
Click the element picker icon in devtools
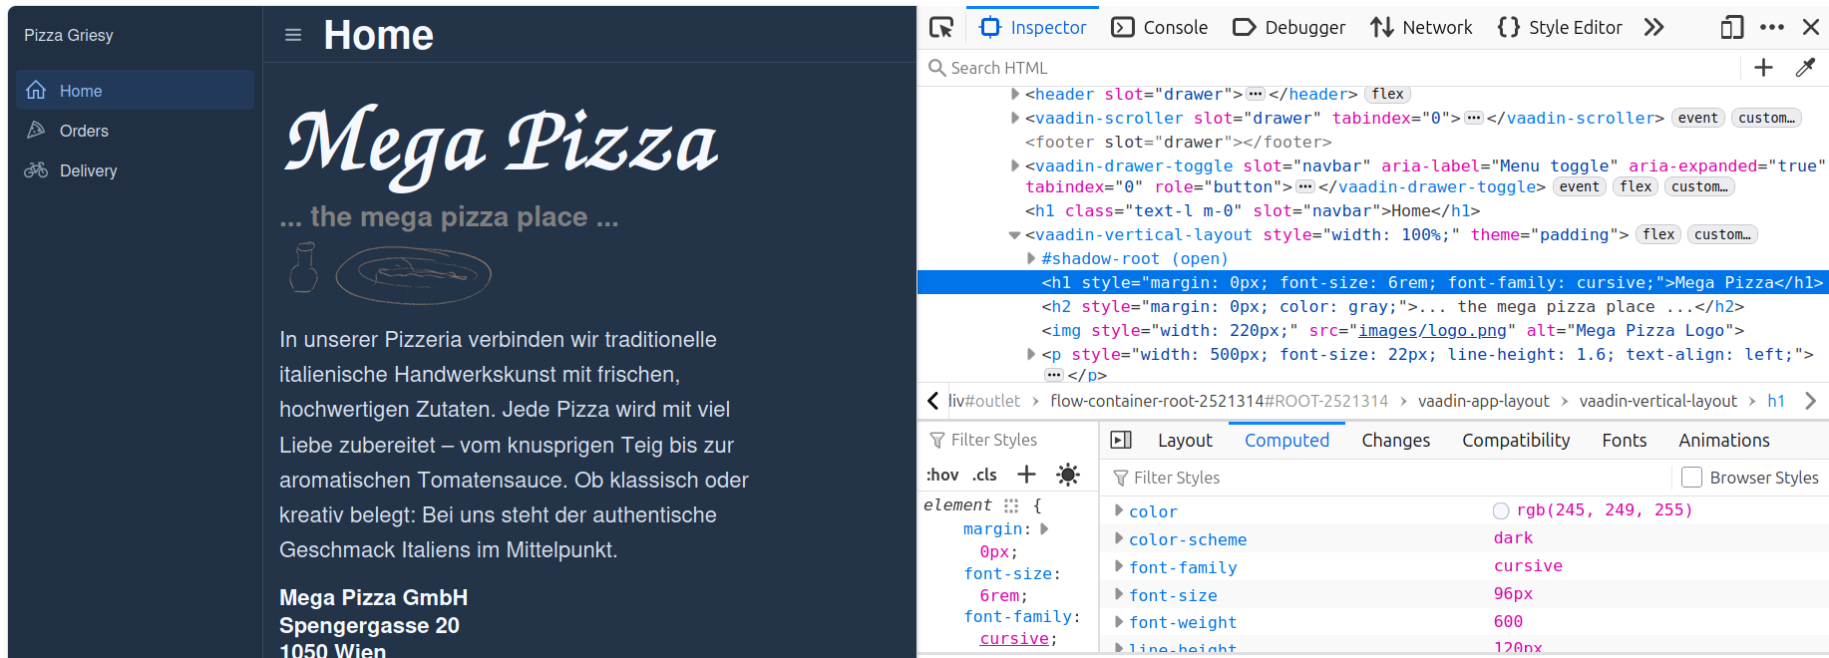pyautogui.click(x=941, y=27)
